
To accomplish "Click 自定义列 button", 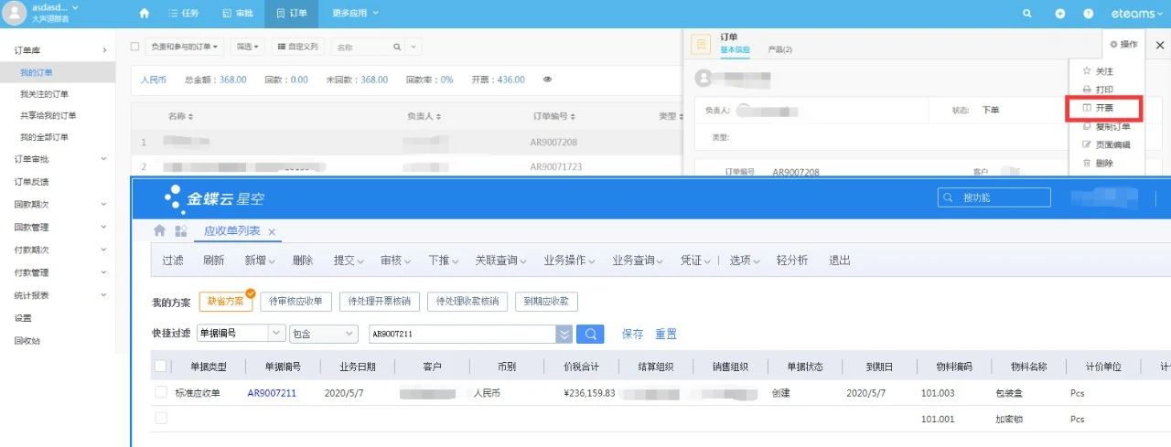I will pos(297,46).
